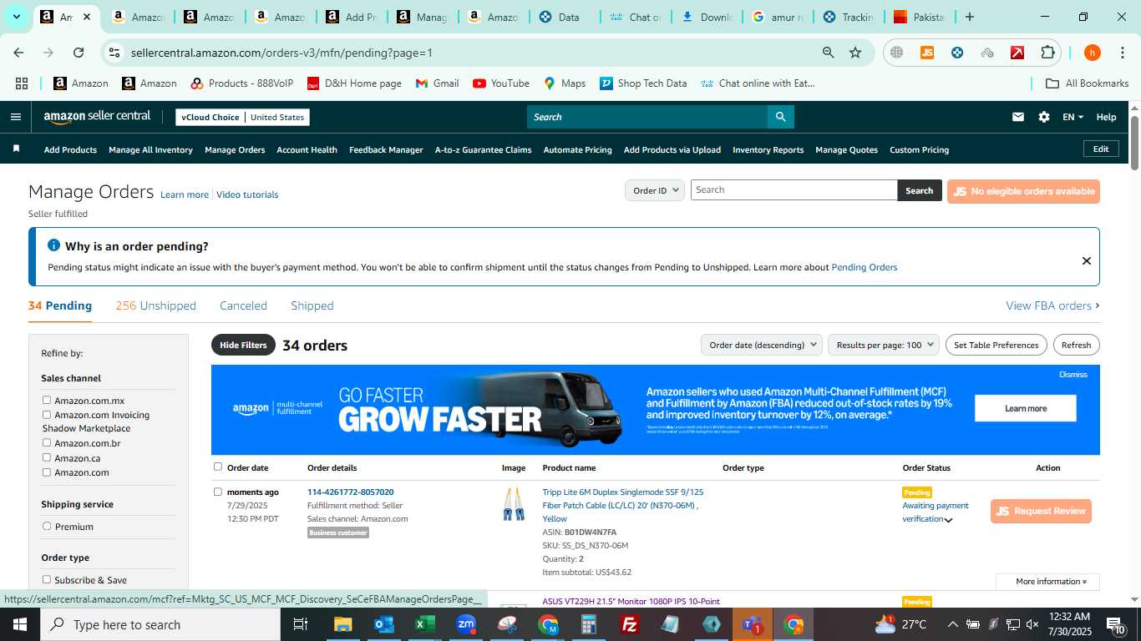Click the Hide Filters button
Screen dimensions: 1141x641
(x=243, y=345)
